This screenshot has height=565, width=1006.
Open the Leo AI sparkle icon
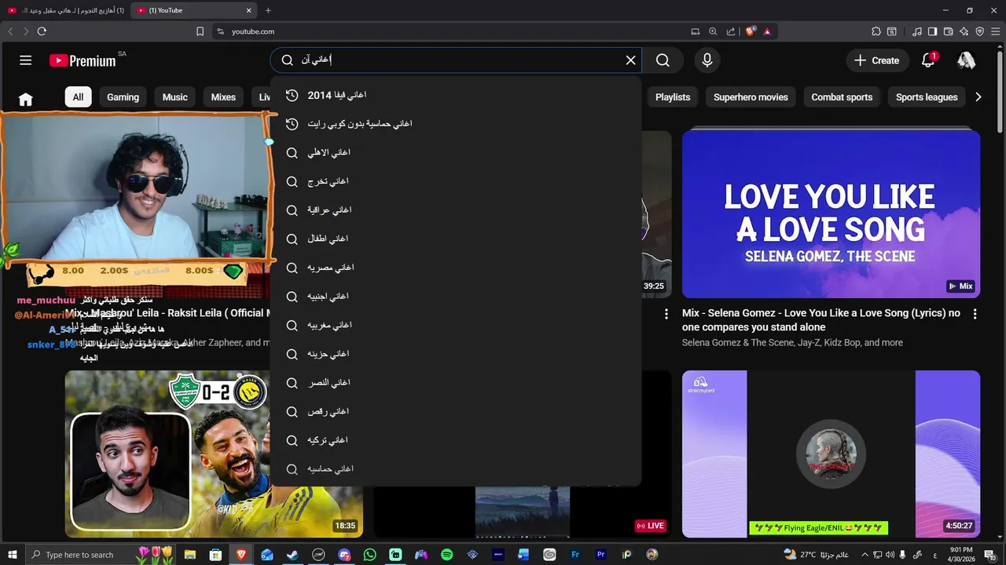[x=964, y=31]
